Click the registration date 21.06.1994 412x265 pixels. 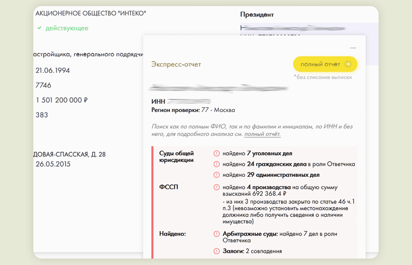click(53, 70)
